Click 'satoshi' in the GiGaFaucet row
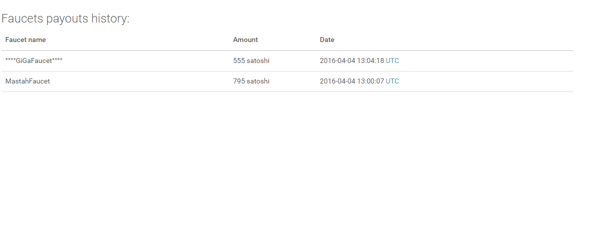 258,61
